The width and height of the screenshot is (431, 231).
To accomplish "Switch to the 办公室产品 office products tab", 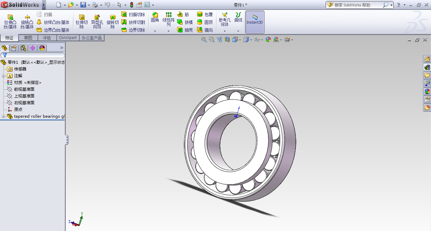I will click(92, 38).
